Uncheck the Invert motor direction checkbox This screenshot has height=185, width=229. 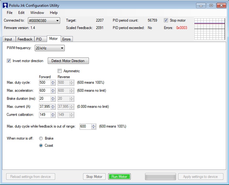pos(9,61)
